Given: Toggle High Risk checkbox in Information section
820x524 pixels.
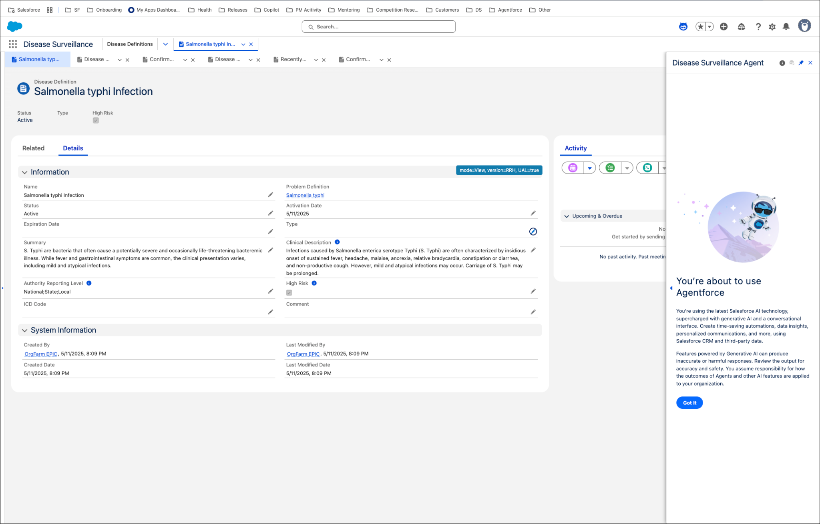Looking at the screenshot, I should click(289, 292).
